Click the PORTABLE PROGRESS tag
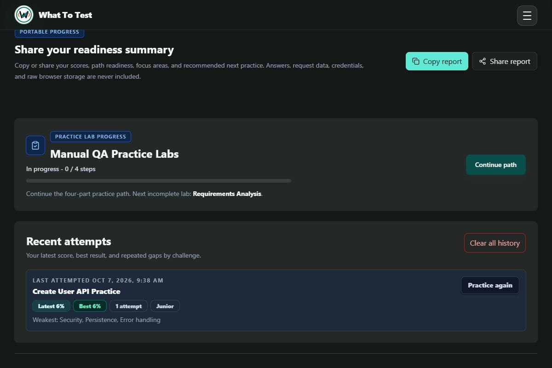Viewport: 552px width, 368px height. pos(49,32)
